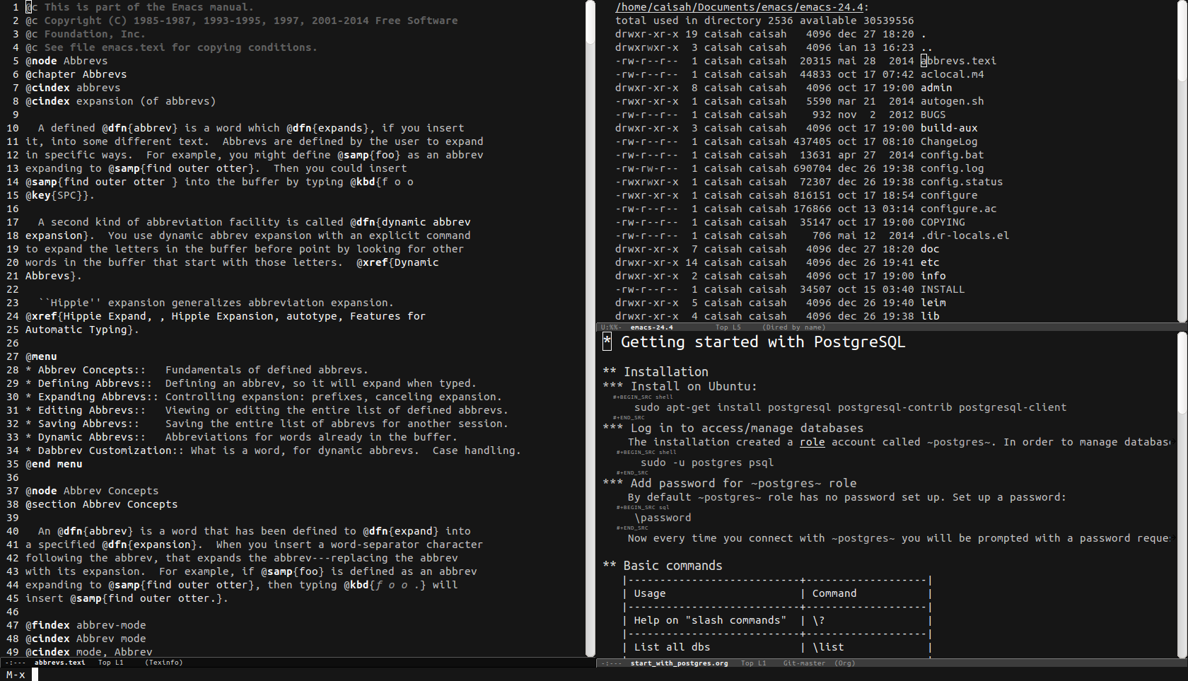Click the '\list' table cell
Image resolution: width=1188 pixels, height=681 pixels.
point(828,647)
